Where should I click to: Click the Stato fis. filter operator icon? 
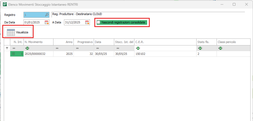200,48
